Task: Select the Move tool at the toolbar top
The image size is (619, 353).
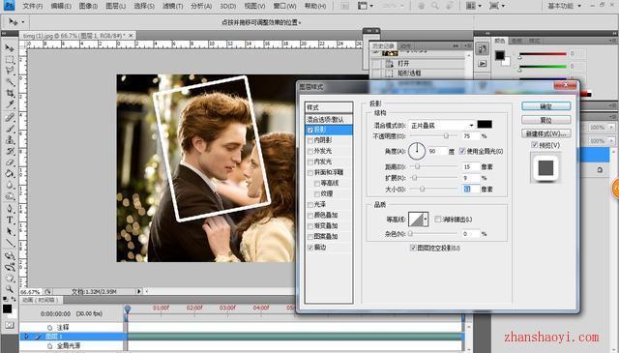Action: coord(10,48)
